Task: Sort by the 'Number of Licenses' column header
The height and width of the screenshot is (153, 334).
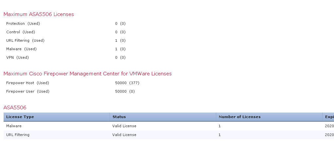Action: (x=269, y=117)
